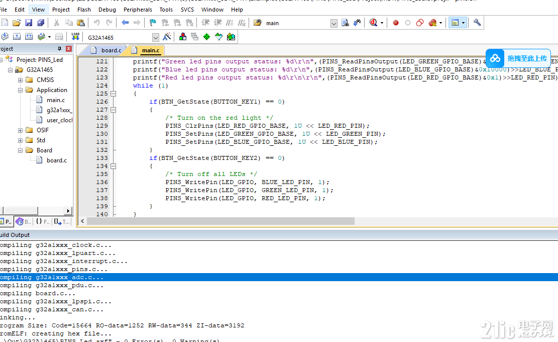Unindent selected lines icon

pos(217,23)
